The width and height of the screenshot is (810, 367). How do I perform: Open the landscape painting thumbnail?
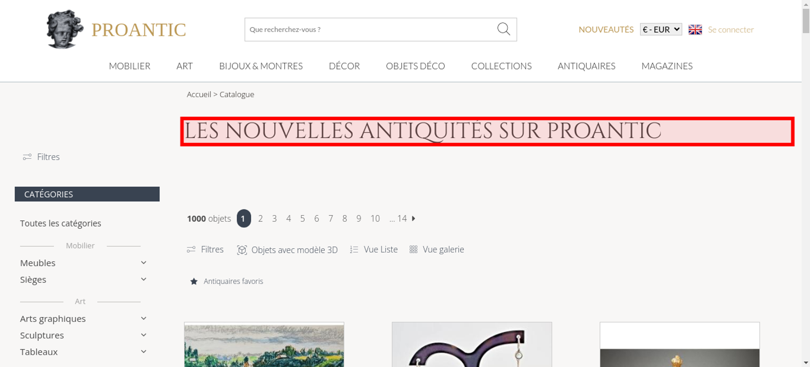coord(264,344)
